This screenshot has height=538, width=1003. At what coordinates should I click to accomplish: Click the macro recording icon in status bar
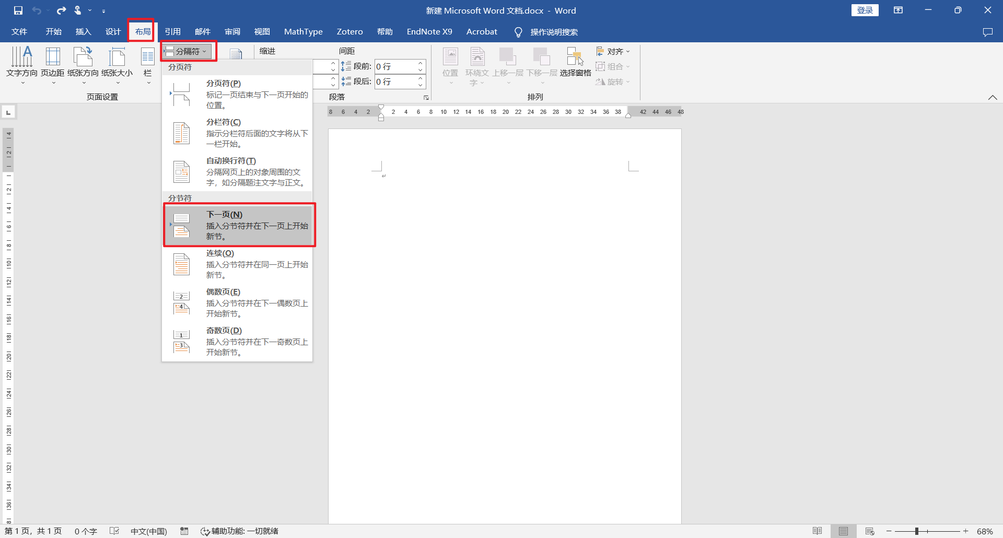[x=184, y=531]
